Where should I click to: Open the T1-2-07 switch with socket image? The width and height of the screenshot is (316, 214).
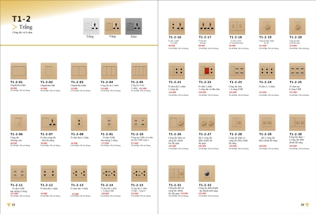49,123
